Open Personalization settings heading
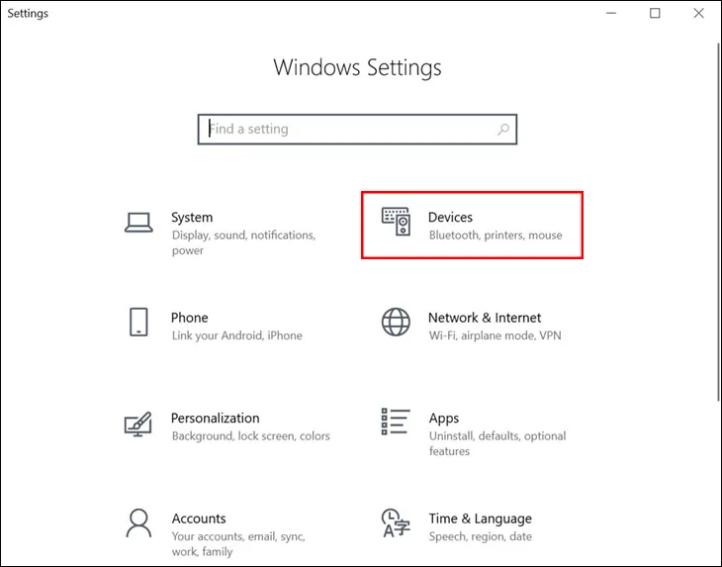The image size is (722, 567). (215, 419)
